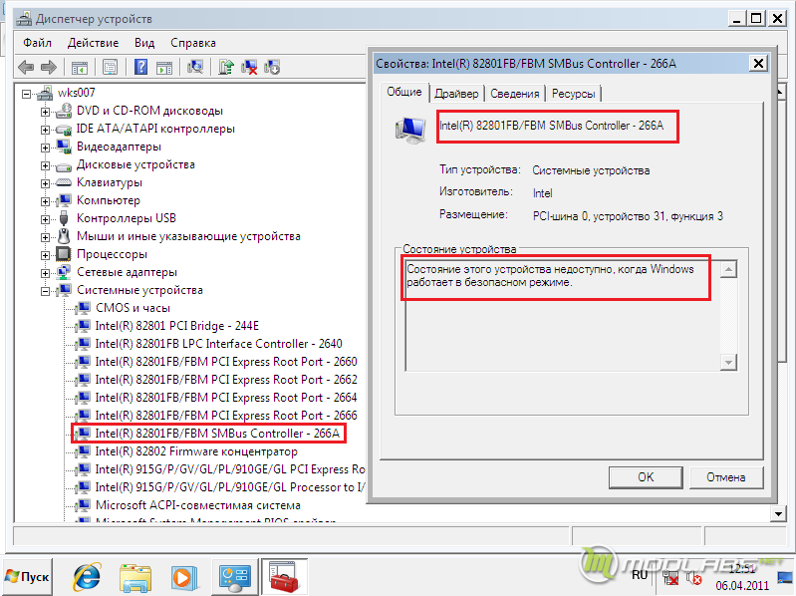Click the Disable device icon with red X

click(x=249, y=67)
